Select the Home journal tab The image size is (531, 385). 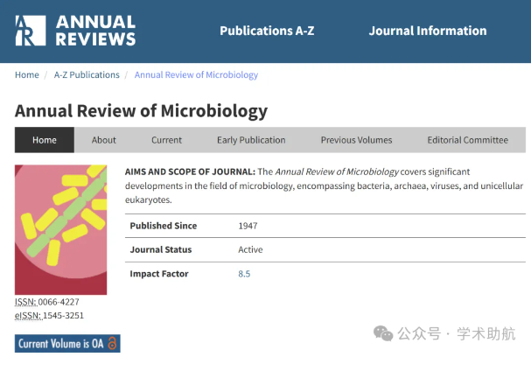coord(45,140)
